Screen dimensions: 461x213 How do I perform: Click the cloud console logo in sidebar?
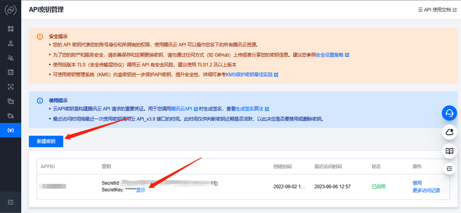pos(11,10)
